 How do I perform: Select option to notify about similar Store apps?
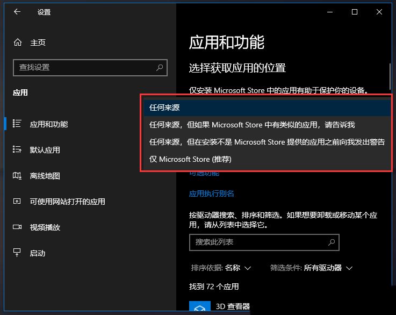click(x=252, y=125)
